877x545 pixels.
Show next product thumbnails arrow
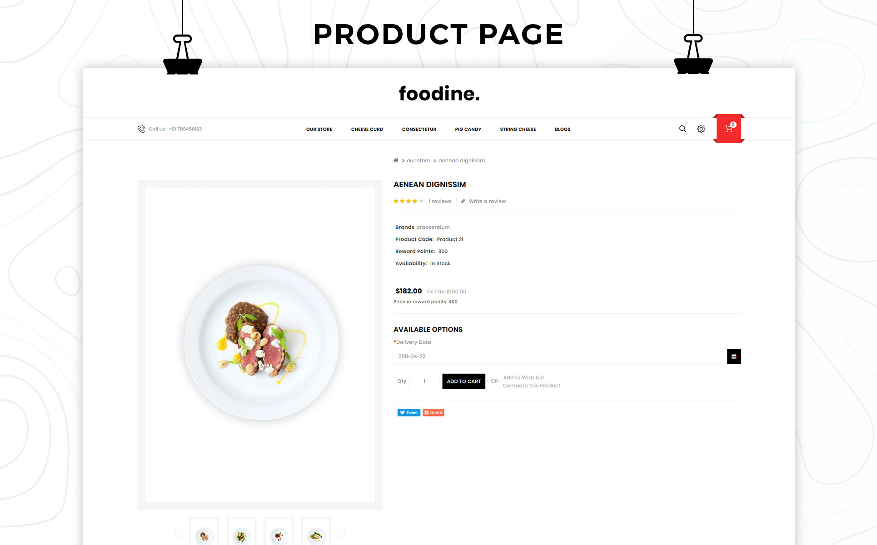tap(341, 534)
